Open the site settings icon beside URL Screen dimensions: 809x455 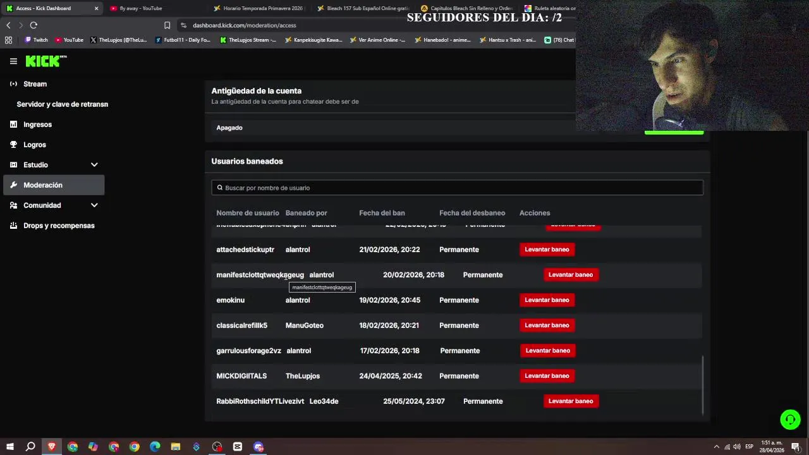(x=183, y=25)
